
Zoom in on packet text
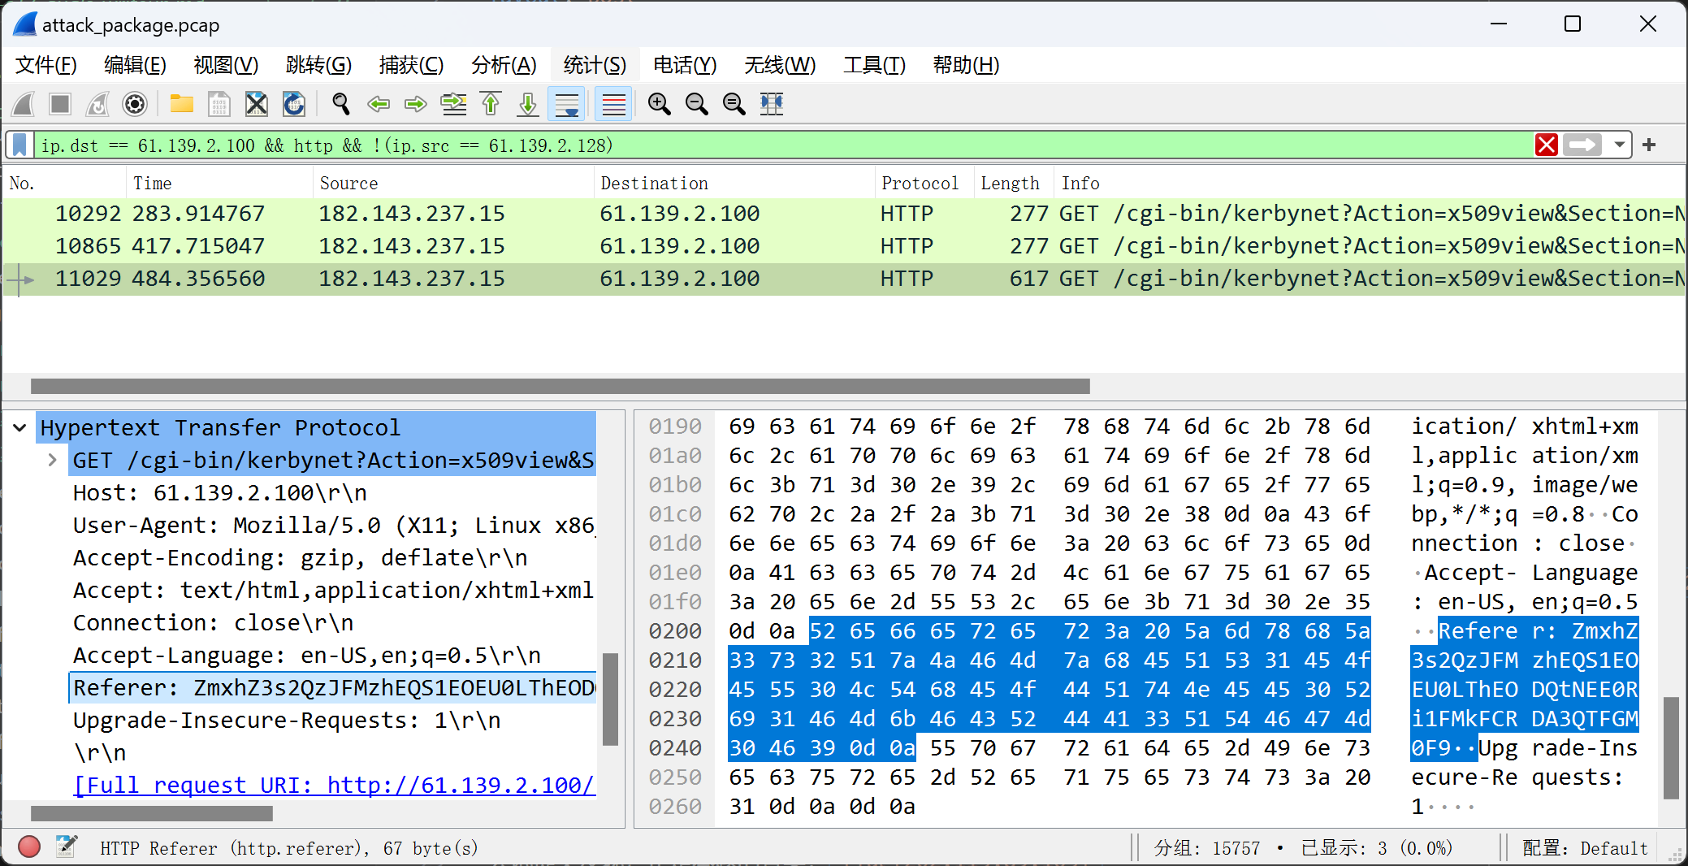(659, 104)
